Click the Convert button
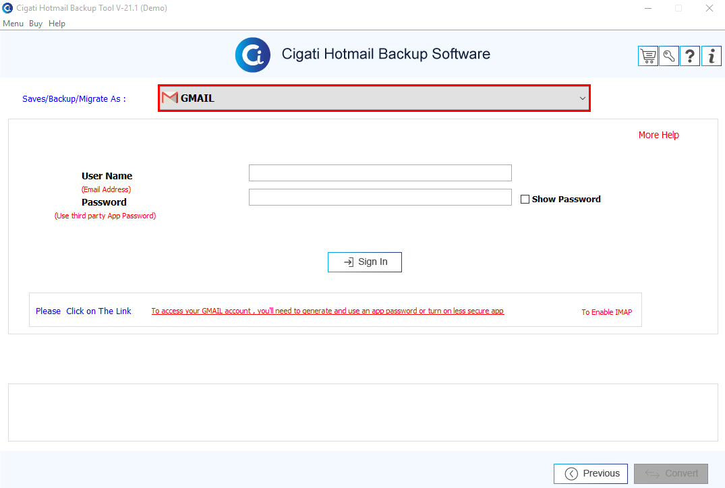 click(671, 474)
